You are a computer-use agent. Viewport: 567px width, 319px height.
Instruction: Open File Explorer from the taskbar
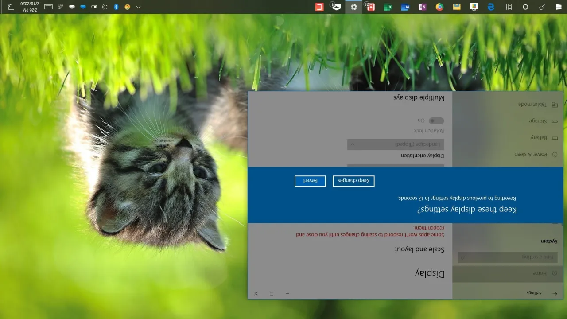click(x=457, y=7)
